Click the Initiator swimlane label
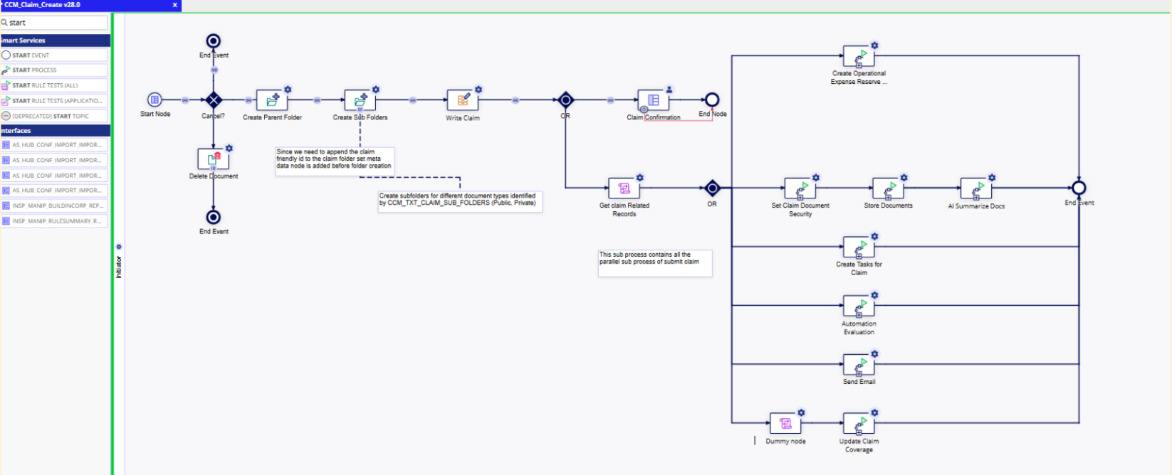1172x475 pixels. pos(119,267)
